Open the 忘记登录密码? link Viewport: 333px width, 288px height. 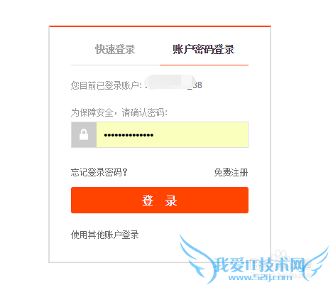point(99,172)
